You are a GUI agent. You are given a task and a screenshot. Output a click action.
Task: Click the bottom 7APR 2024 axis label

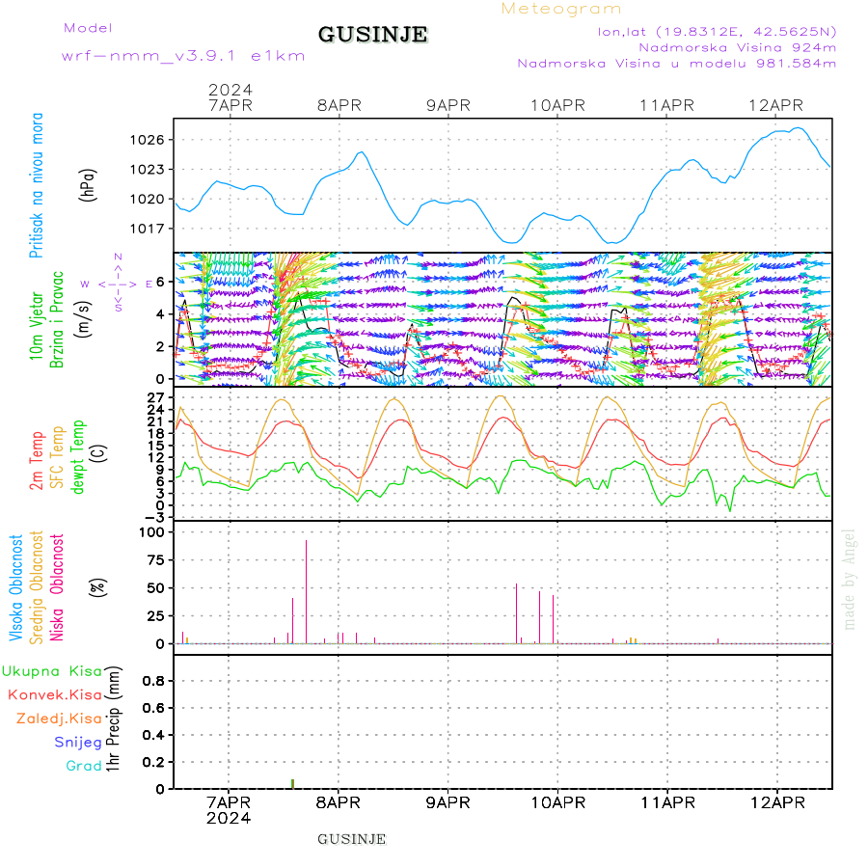click(x=229, y=810)
